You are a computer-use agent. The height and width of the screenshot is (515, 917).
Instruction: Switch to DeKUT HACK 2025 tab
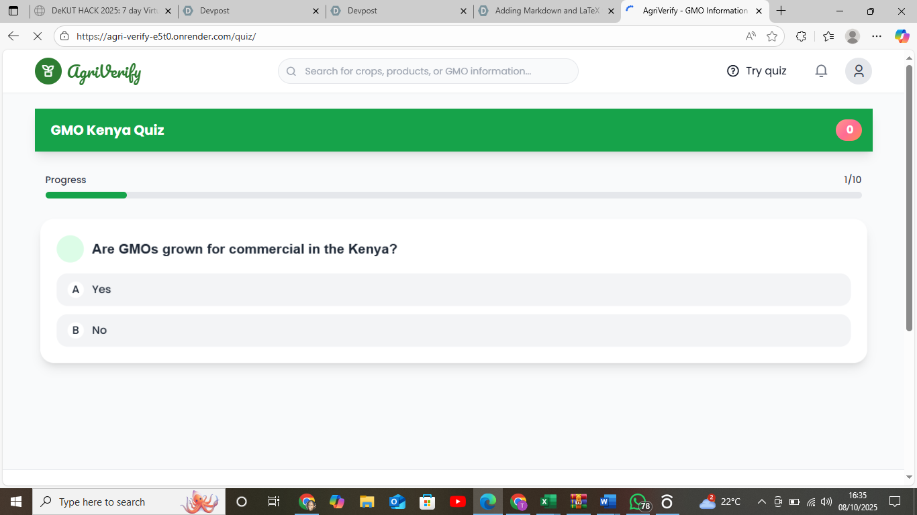tap(103, 11)
